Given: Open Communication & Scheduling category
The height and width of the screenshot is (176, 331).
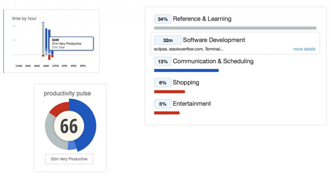Looking at the screenshot, I should tap(213, 61).
